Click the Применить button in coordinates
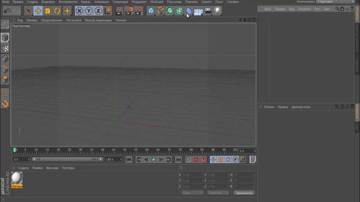The image size is (360, 202). pyautogui.click(x=244, y=193)
